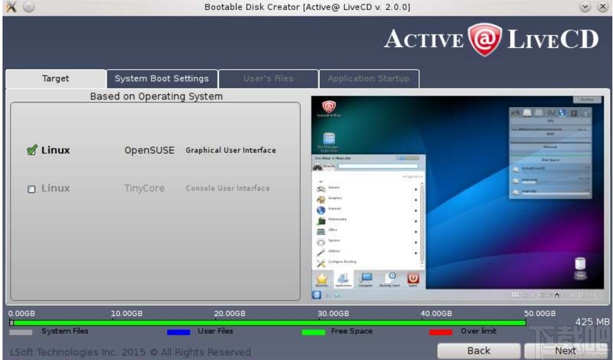The height and width of the screenshot is (360, 613).
Task: Click the 'TinyCore' label text
Action: tap(144, 188)
